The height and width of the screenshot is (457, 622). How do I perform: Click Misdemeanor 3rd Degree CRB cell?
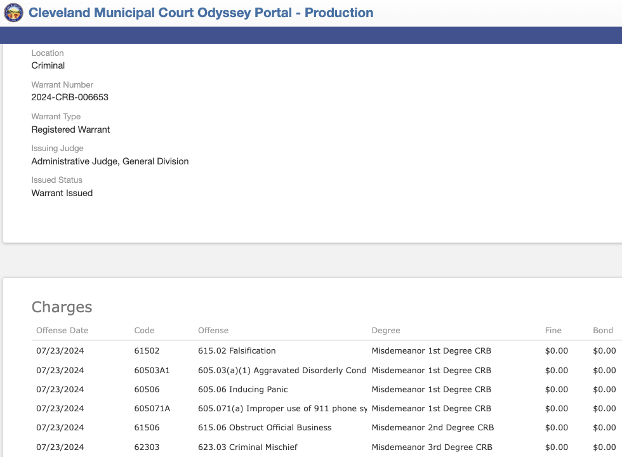tap(432, 447)
